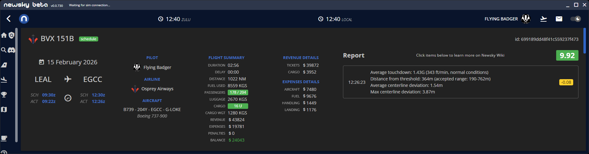Click the sidebar vertical scrollbar
Screen dimensions: 589x154
16,85
